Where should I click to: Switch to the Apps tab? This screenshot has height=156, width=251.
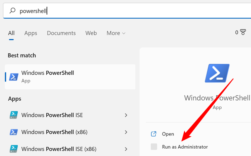pos(31,33)
